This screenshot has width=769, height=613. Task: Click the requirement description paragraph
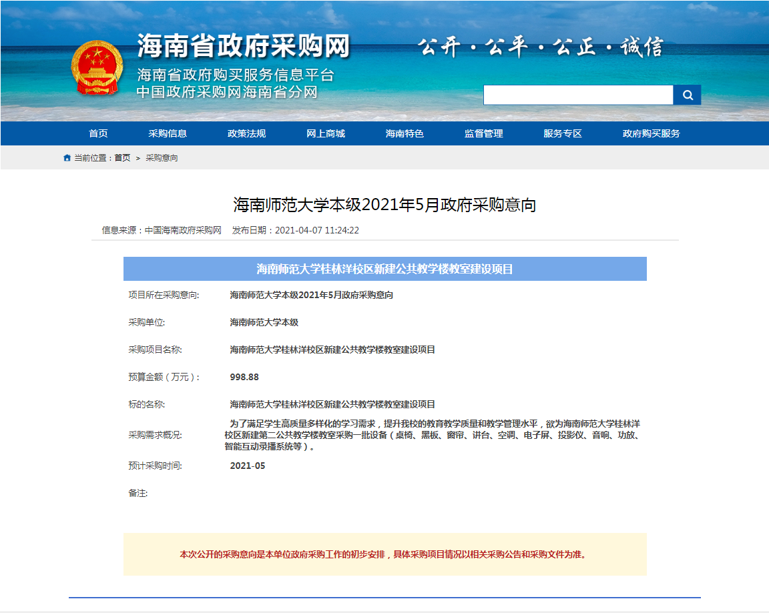(433, 435)
